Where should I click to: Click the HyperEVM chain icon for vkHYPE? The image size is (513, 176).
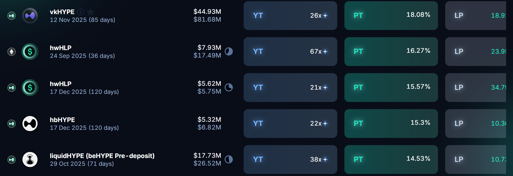[x=12, y=16]
